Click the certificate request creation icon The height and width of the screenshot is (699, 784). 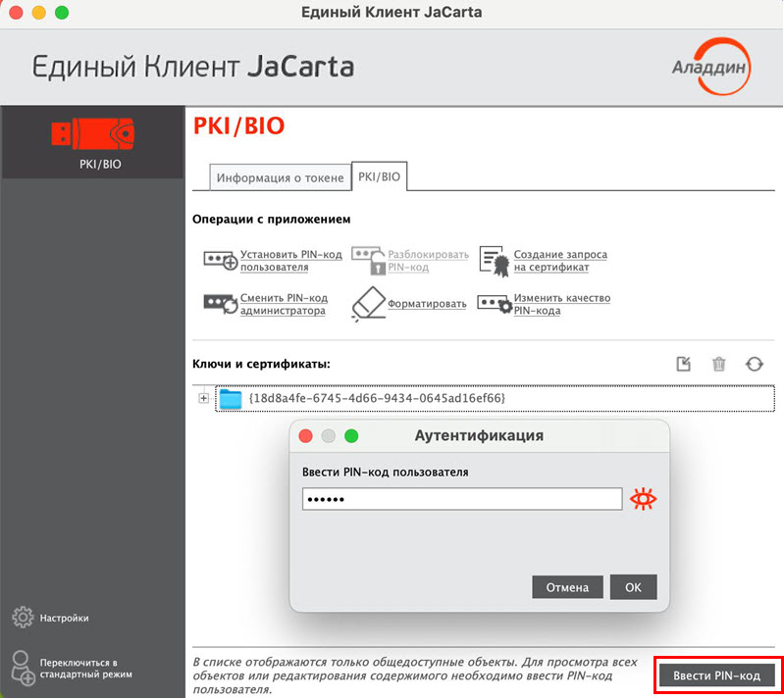[x=494, y=260]
